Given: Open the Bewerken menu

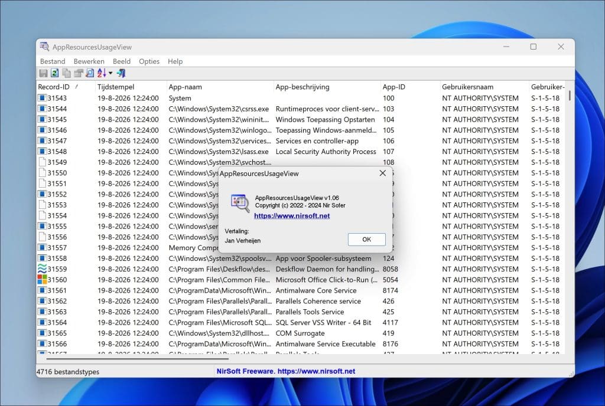Looking at the screenshot, I should point(89,61).
